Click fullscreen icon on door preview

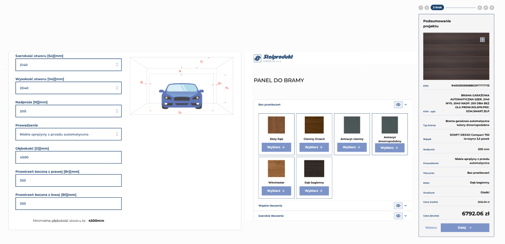(x=482, y=40)
